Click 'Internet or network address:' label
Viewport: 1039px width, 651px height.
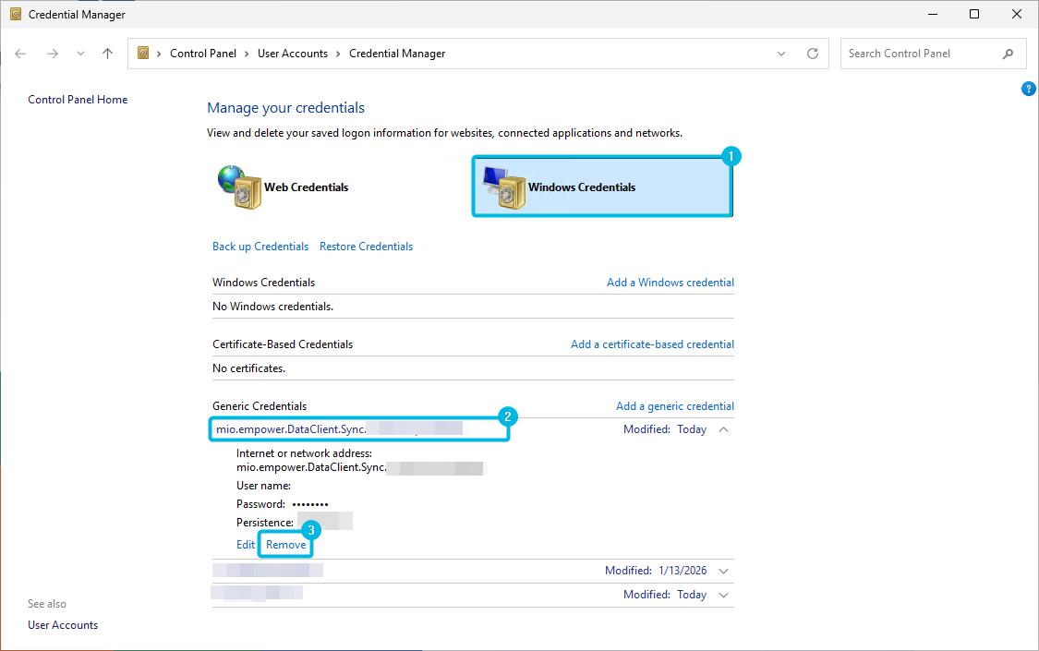coord(304,453)
